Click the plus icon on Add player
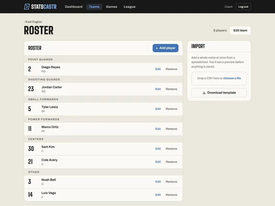Viewport: 275px width, 206px height. click(x=157, y=48)
